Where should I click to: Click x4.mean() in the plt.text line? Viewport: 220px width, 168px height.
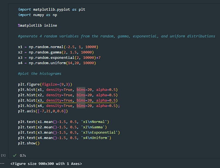pyautogui.click(x=47, y=138)
